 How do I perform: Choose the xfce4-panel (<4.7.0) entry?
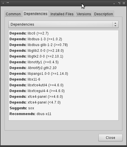click(x=35, y=102)
